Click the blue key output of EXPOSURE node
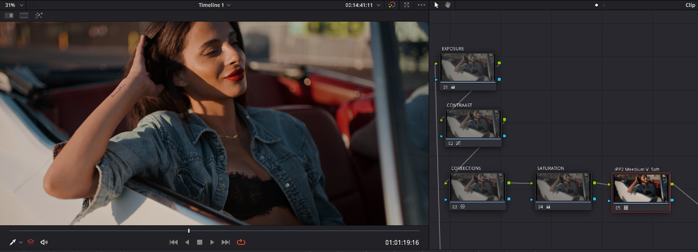Image resolution: width=698 pixels, height=252 pixels. point(499,79)
